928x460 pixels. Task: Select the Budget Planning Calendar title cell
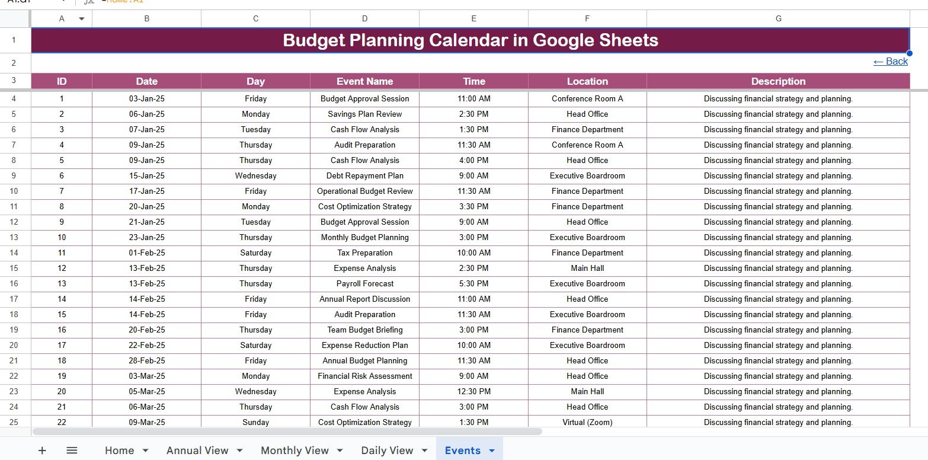[470, 40]
